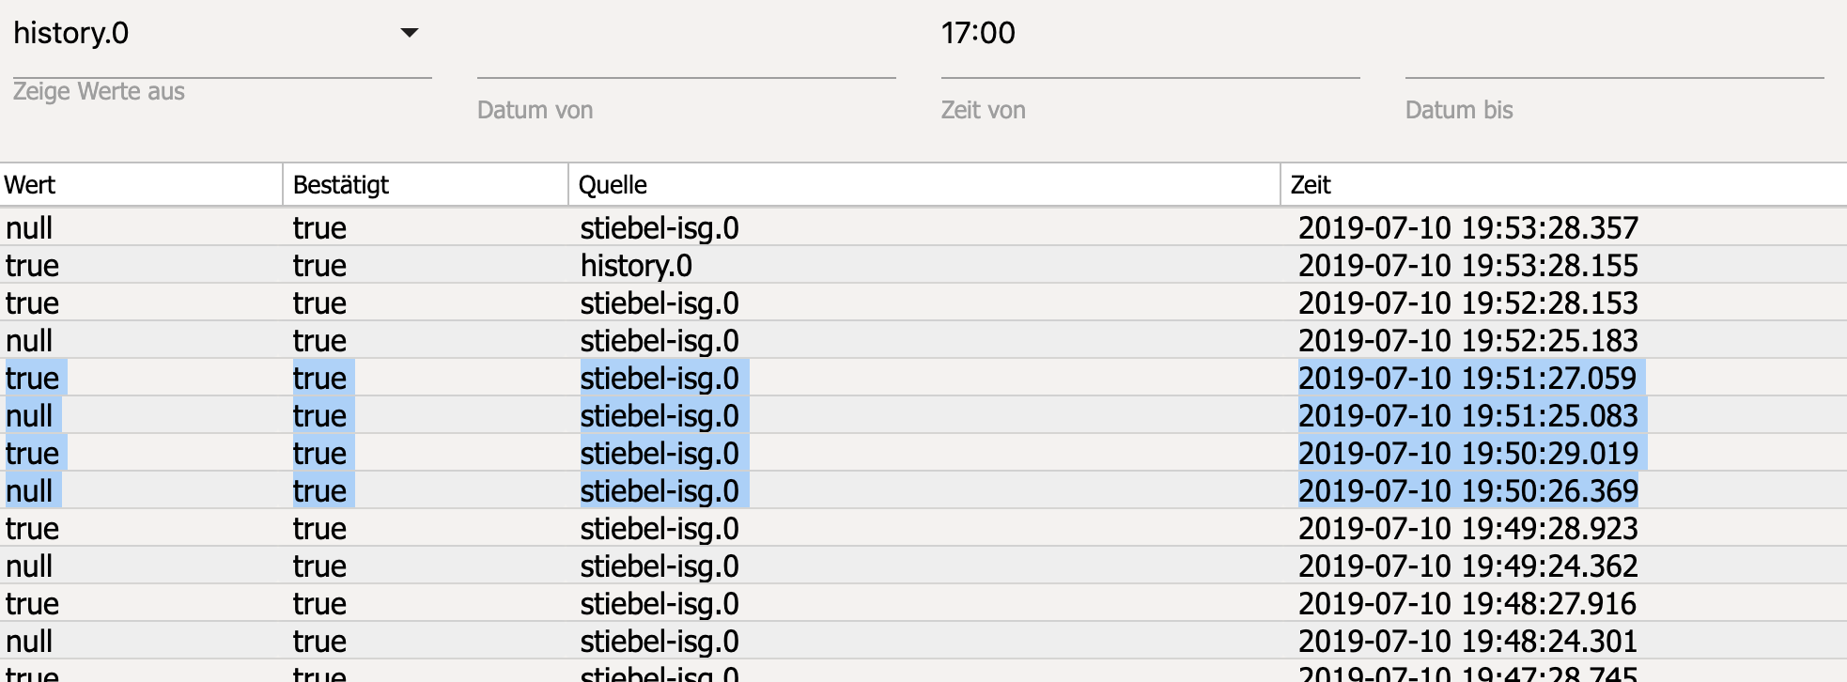Viewport: 1847px width, 682px height.
Task: Click the "history.0" source cell in the table
Action: [x=636, y=266]
